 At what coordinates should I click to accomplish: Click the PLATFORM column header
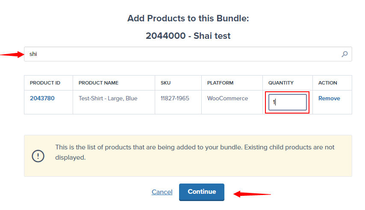pyautogui.click(x=221, y=83)
